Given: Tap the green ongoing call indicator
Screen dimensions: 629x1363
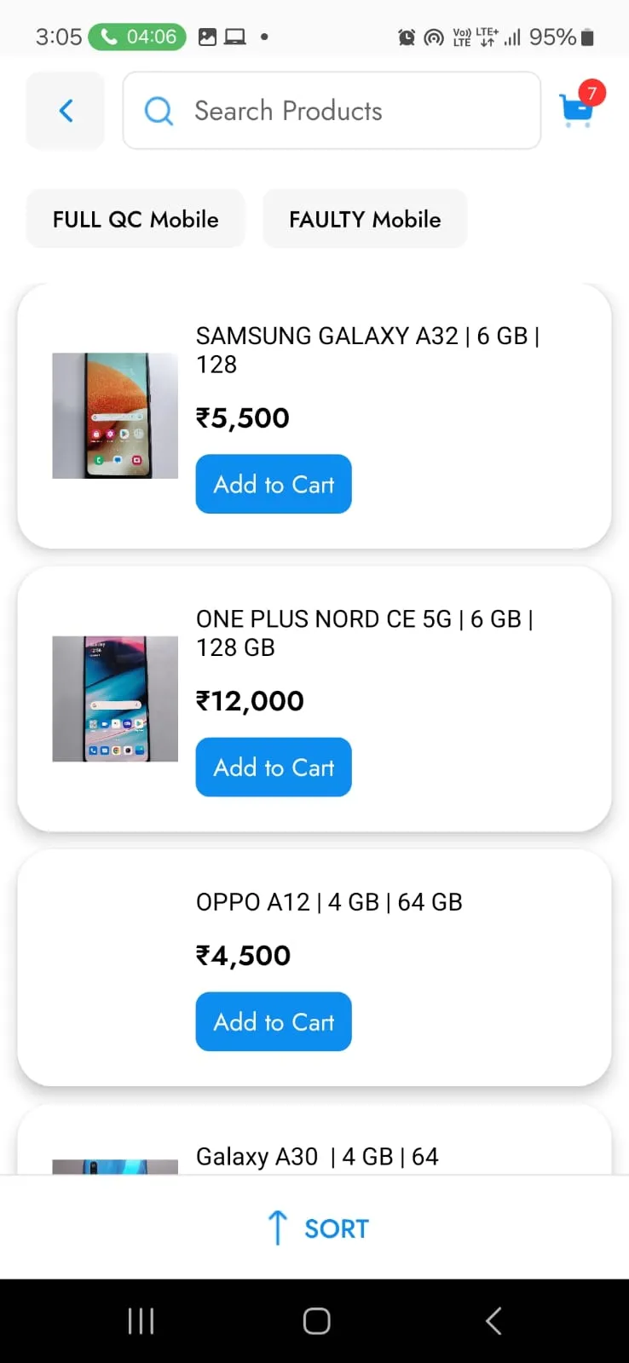Looking at the screenshot, I should (x=137, y=37).
